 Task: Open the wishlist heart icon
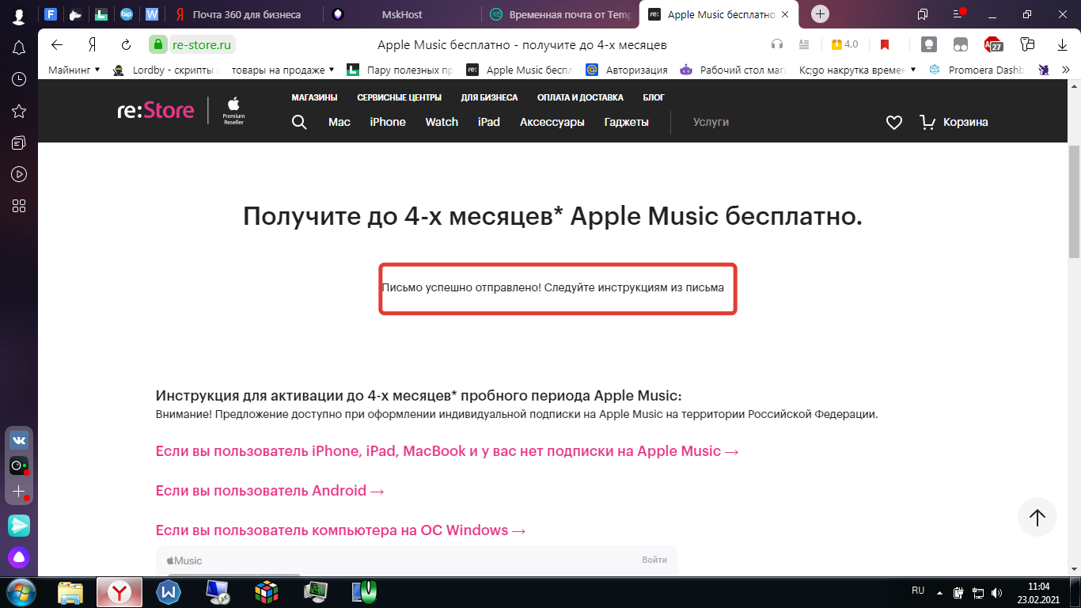click(894, 122)
